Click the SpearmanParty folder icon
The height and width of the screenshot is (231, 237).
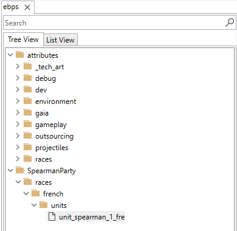point(20,170)
